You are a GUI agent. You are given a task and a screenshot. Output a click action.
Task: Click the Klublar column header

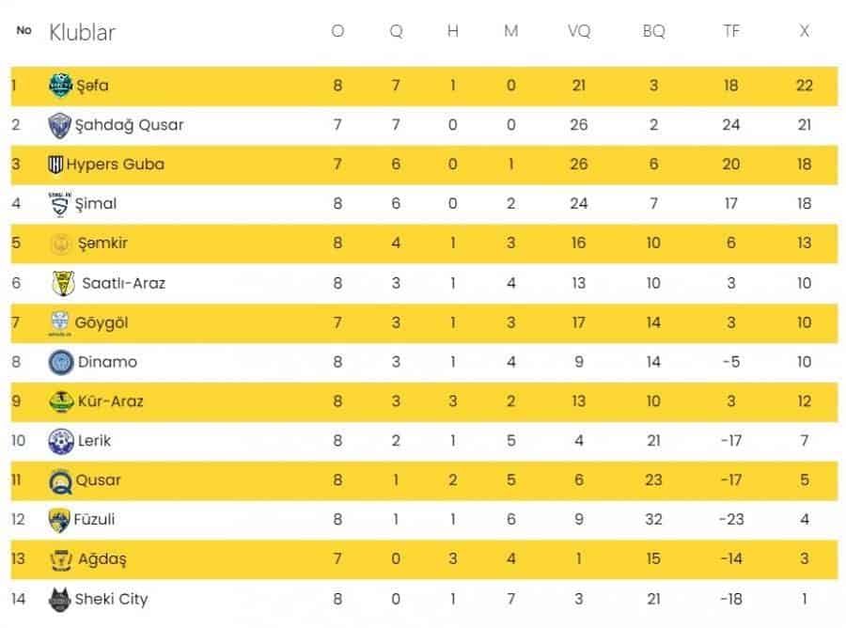(x=82, y=33)
